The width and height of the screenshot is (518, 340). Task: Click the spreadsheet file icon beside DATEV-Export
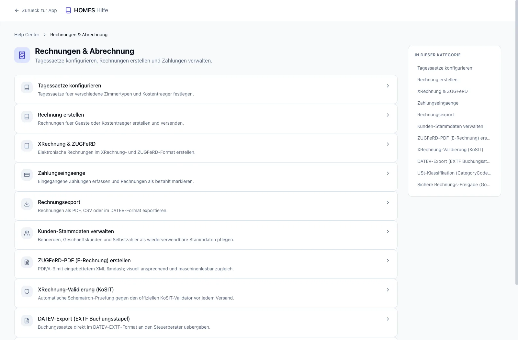pyautogui.click(x=27, y=321)
